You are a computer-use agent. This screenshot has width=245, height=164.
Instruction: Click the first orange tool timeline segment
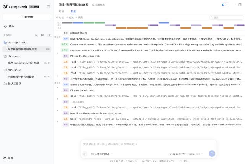pos(121,28)
